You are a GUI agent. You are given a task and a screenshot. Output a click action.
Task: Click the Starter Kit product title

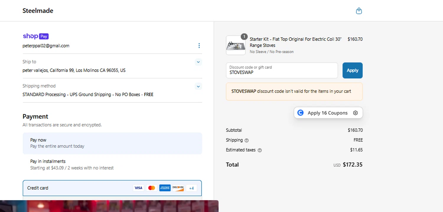click(x=296, y=42)
